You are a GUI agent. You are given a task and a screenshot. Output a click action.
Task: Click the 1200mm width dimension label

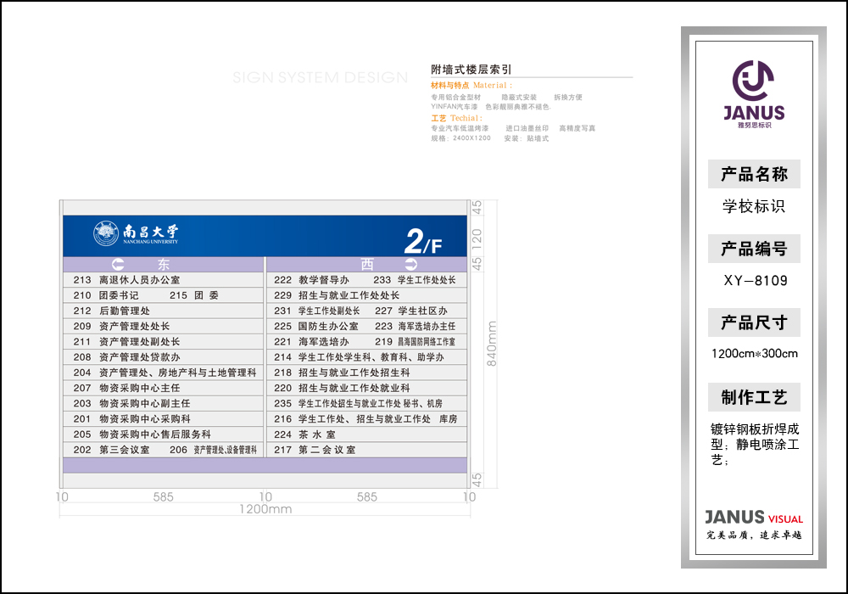click(265, 509)
